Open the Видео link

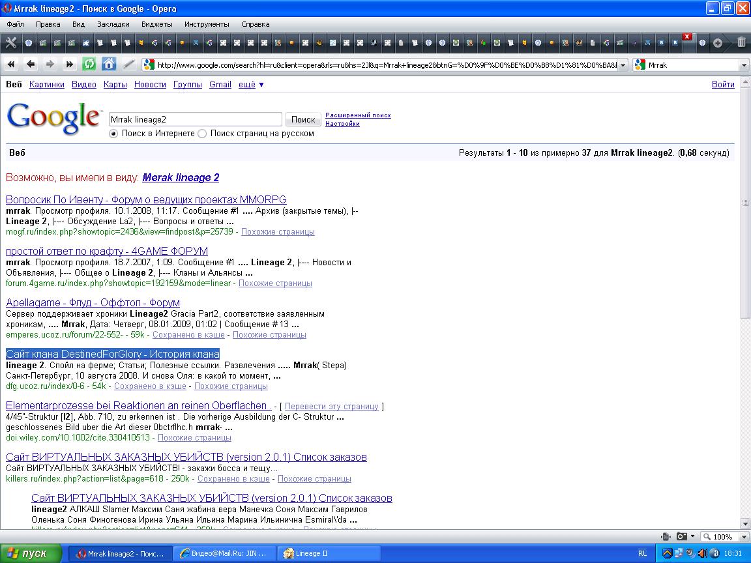(x=84, y=84)
